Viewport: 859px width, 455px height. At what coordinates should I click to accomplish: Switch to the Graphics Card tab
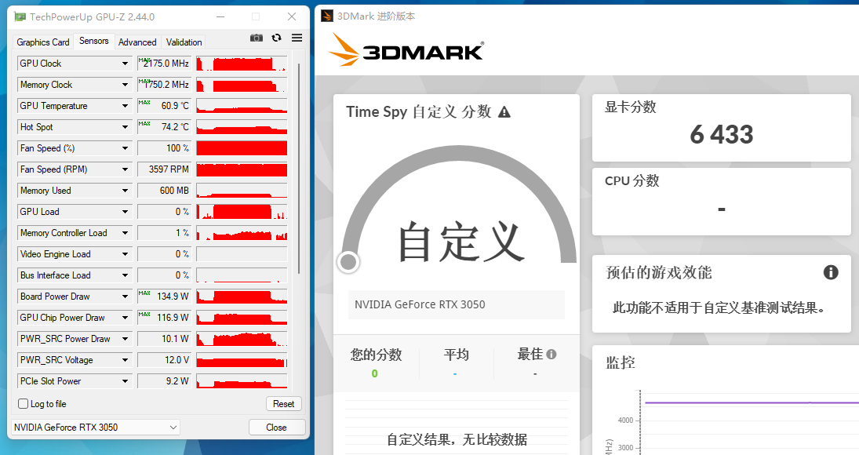point(43,42)
